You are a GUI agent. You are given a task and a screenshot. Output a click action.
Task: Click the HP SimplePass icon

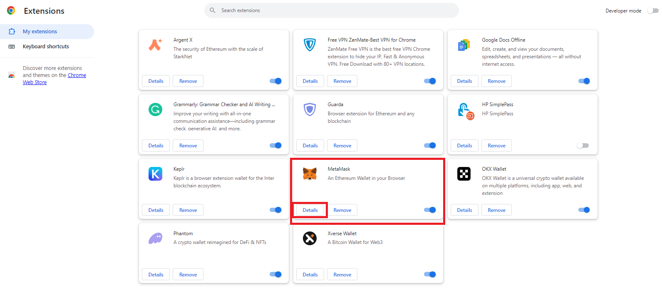pos(466,111)
